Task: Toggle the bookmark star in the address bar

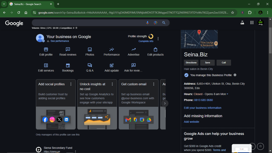Action: point(232,12)
